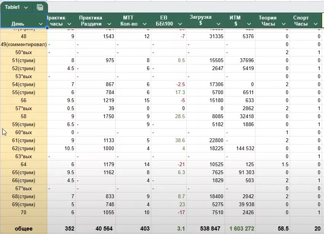The height and width of the screenshot is (234, 324).
Task: Open the ЕВ ББ\100 filter dropdown
Action: click(180, 24)
